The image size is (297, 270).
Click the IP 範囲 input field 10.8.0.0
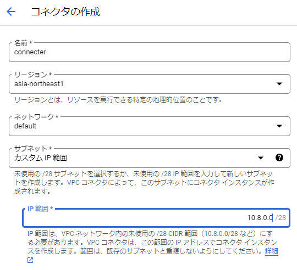pos(156,218)
